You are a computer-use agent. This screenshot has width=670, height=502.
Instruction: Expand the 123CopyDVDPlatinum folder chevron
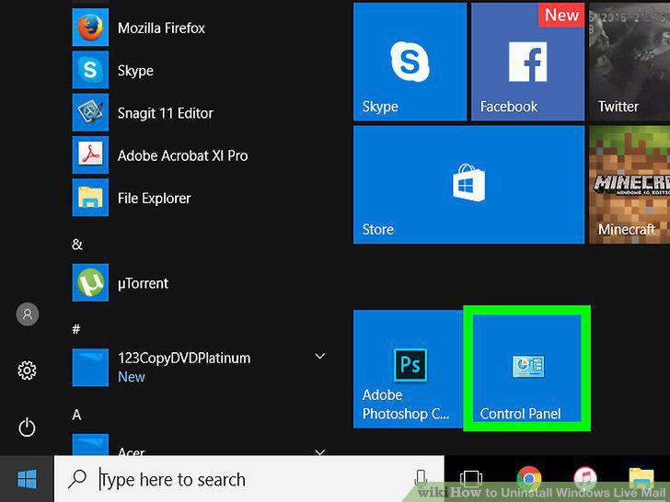[319, 356]
